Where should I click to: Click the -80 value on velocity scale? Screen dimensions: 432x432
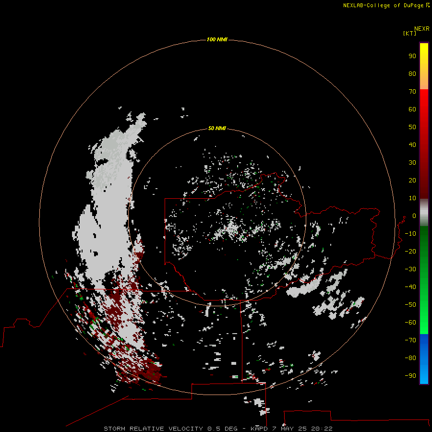pyautogui.click(x=410, y=358)
